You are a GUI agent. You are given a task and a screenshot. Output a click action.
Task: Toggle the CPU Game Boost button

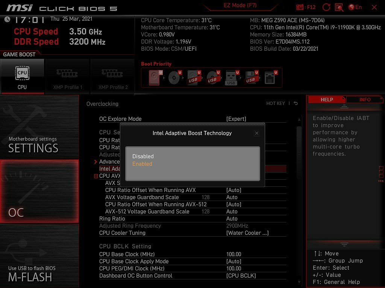(22, 76)
